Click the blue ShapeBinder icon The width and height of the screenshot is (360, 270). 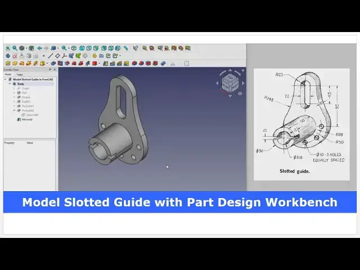pyautogui.click(x=71, y=56)
